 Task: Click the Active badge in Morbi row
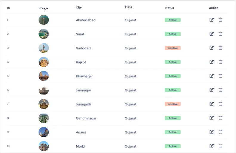click(172, 146)
